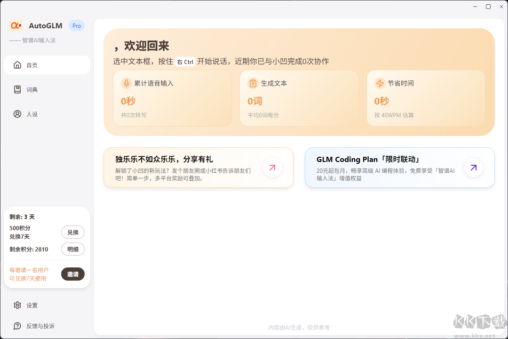Click the book icon beside 词典
This screenshot has width=508, height=339.
pos(17,89)
